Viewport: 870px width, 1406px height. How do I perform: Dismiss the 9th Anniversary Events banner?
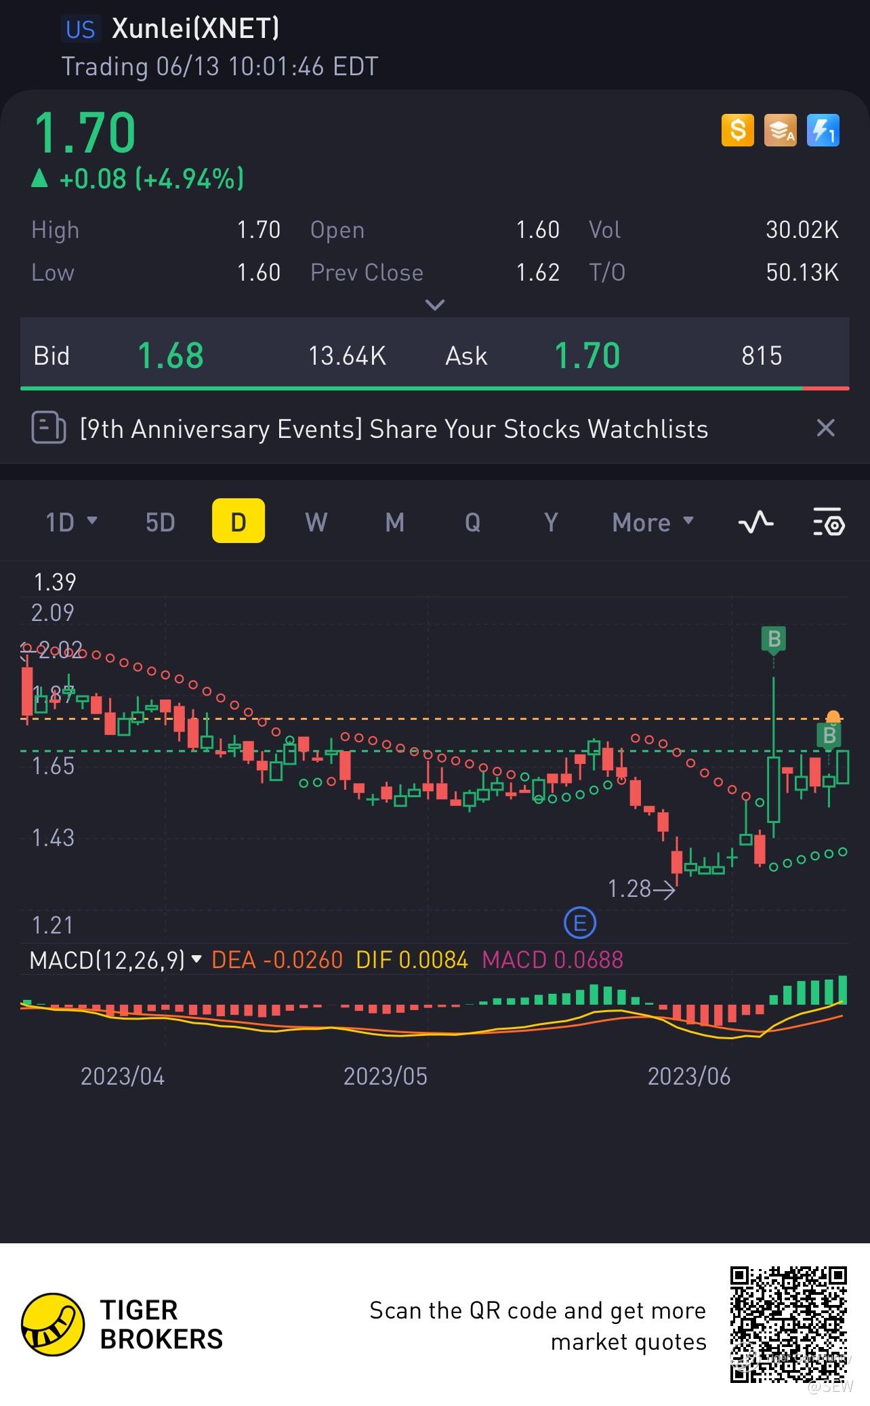[825, 428]
